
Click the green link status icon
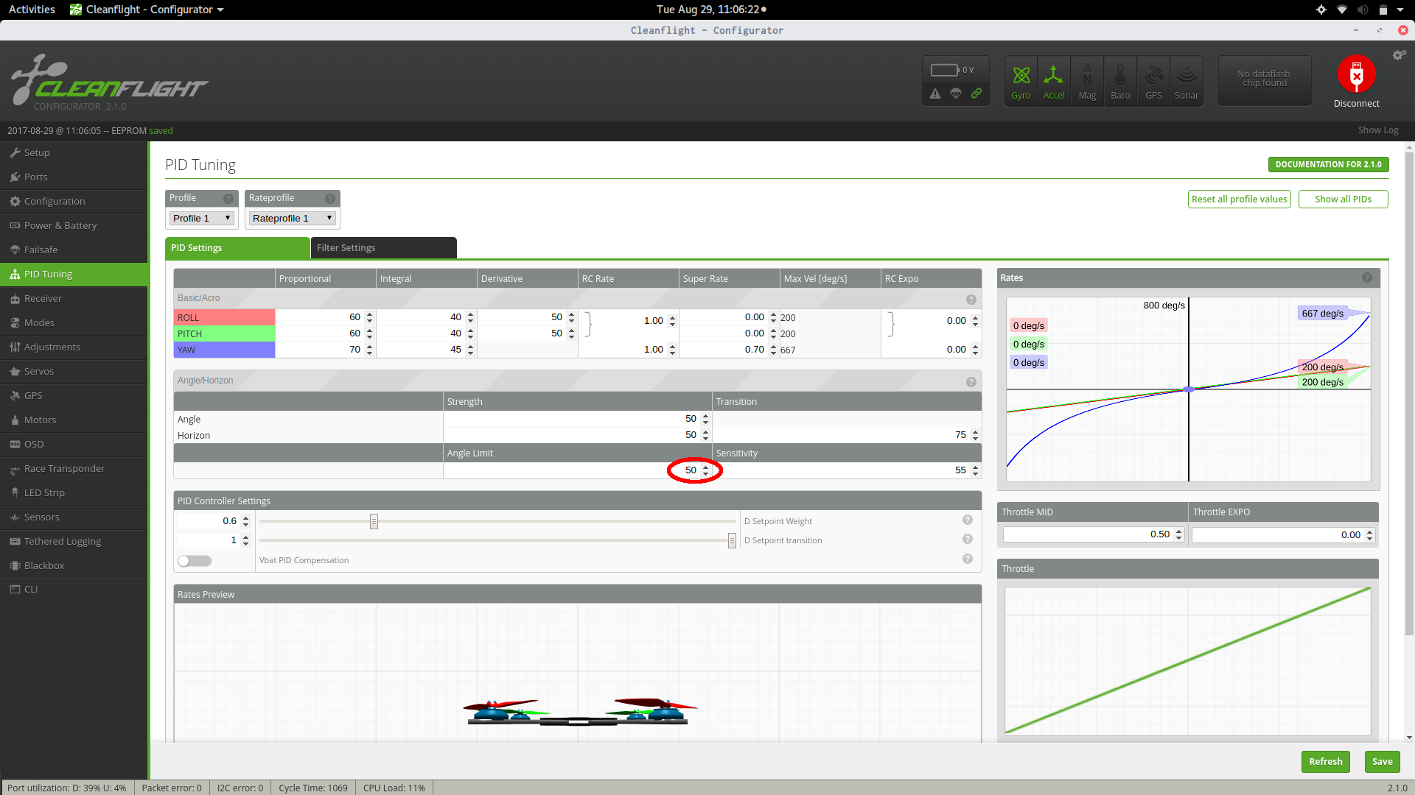coord(976,93)
